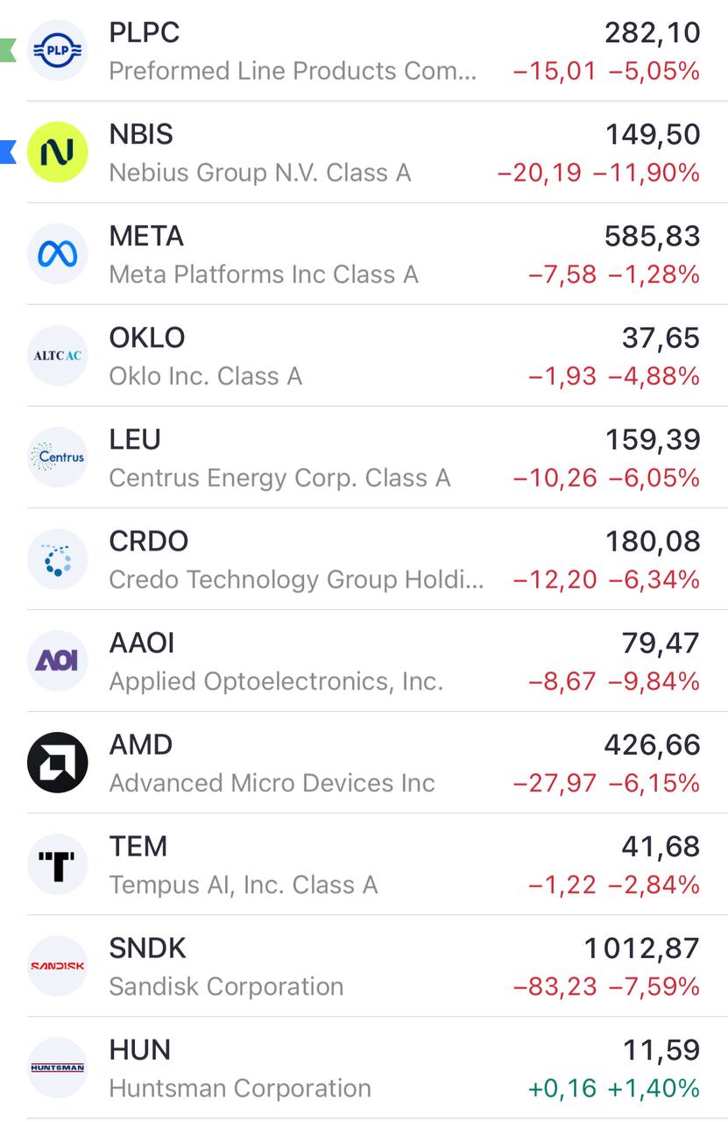Image resolution: width=728 pixels, height=1122 pixels.
Task: Select HUN change +0,16 +1,40%
Action: click(x=614, y=1089)
